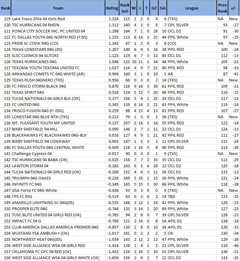Click FC FRISCO STORM BLACK 04G cell
Viewport: 240px width, 261px height.
(58, 86)
